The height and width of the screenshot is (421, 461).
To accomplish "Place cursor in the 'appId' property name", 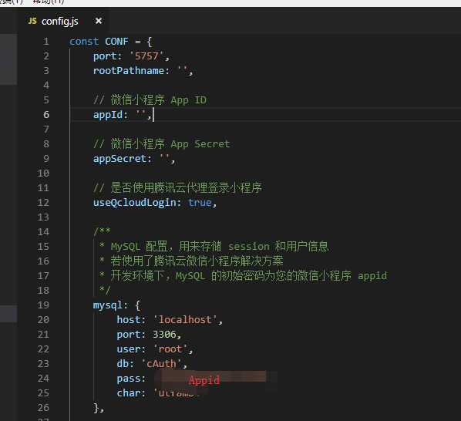I will 108,115.
